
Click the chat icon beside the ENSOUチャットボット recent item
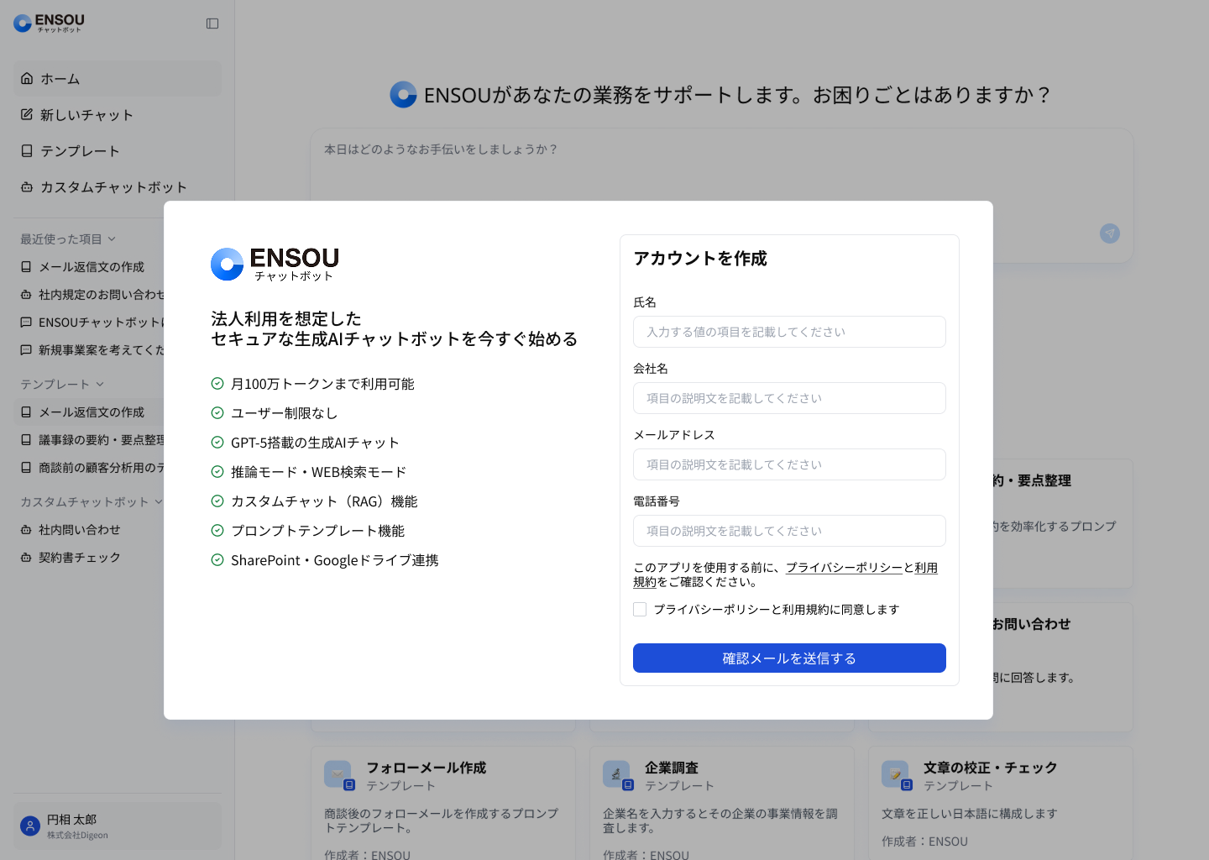point(26,322)
